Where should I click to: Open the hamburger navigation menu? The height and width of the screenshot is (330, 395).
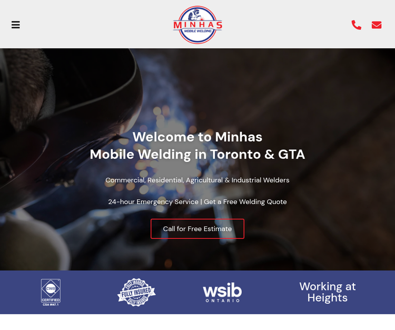[16, 25]
